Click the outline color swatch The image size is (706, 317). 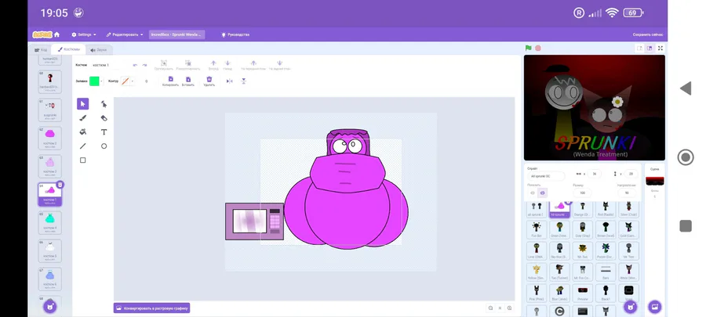[126, 81]
